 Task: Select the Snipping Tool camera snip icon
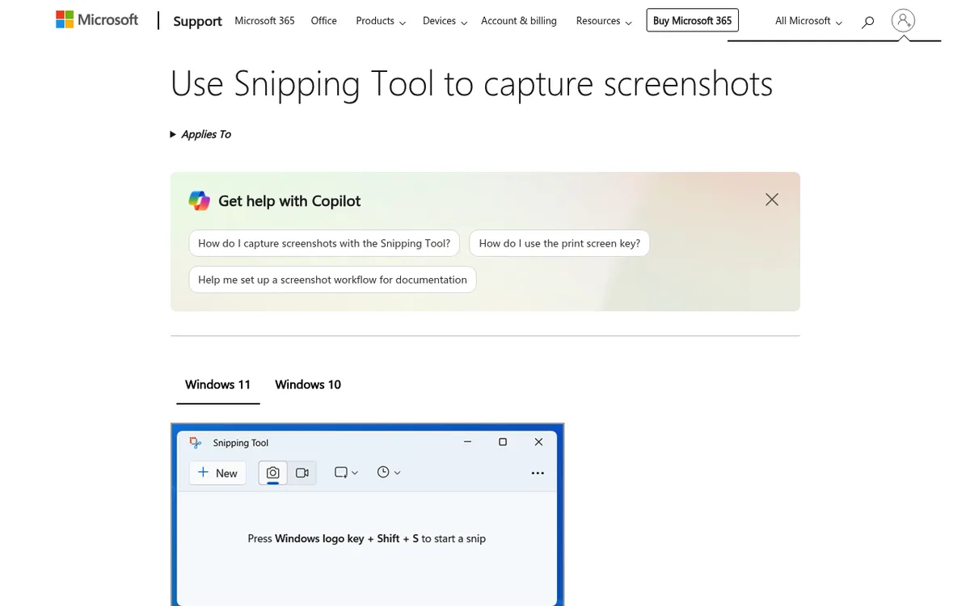click(273, 473)
